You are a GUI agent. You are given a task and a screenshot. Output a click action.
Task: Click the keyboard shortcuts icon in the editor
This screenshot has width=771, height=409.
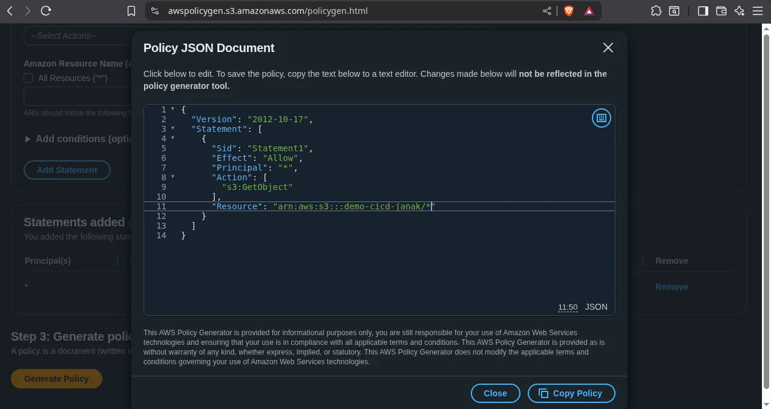[601, 119]
